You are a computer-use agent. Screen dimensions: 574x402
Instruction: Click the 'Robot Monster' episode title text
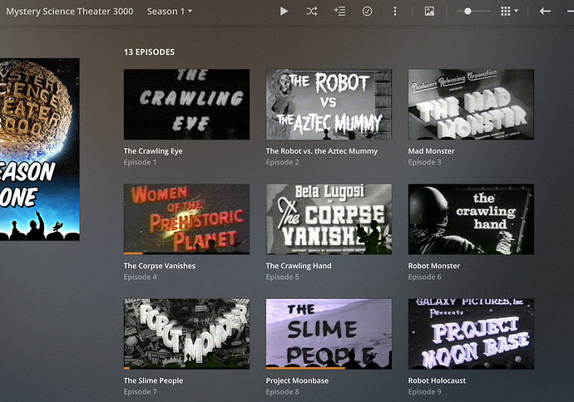(x=434, y=266)
